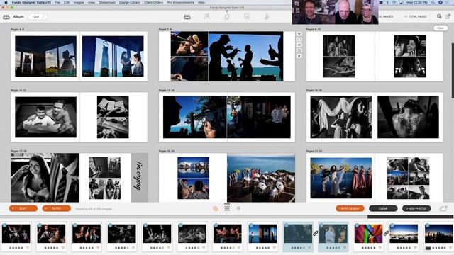Click the X delete icon beside Pages 7-8 spread
The height and width of the screenshot is (255, 454).
click(299, 56)
